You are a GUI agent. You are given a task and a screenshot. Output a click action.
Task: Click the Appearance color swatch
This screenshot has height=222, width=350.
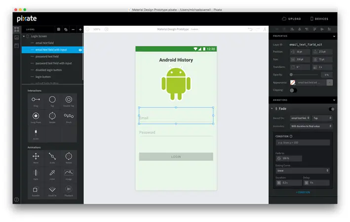click(x=293, y=82)
